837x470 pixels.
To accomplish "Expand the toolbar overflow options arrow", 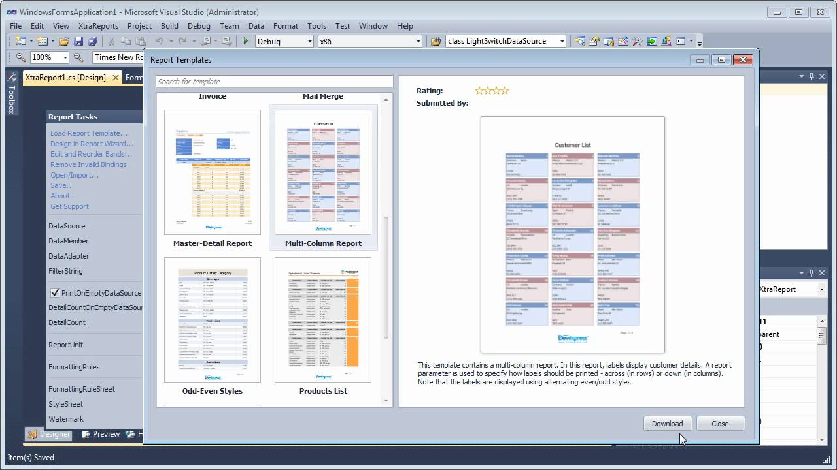I will [699, 43].
